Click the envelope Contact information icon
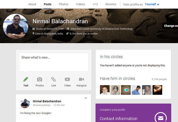 coord(161,118)
